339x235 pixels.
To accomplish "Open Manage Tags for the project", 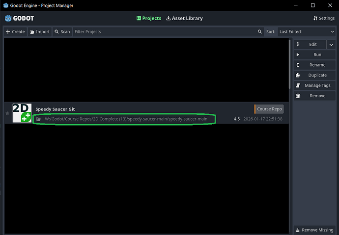I will [x=314, y=85].
